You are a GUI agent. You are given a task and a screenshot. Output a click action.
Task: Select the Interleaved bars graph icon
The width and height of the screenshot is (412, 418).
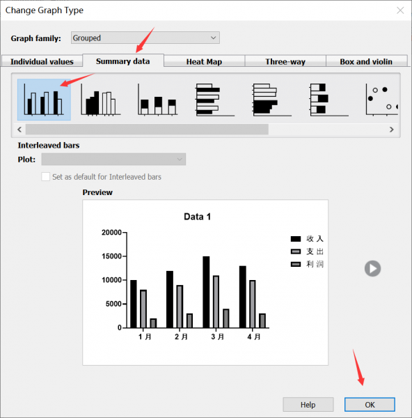[44, 100]
